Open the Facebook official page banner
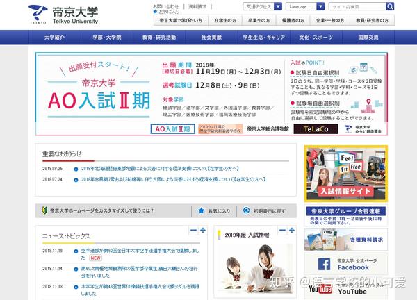Viewport: 417px width, 300px height. tap(345, 264)
